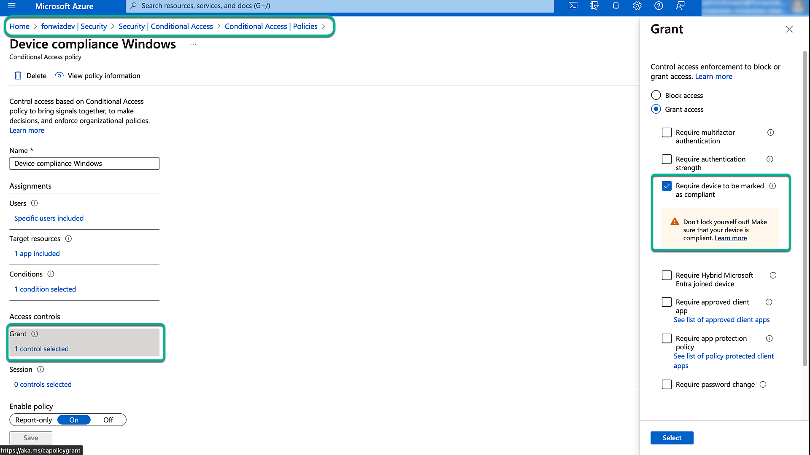Open 1 condition selected under Conditions
The width and height of the screenshot is (810, 455).
click(x=45, y=289)
